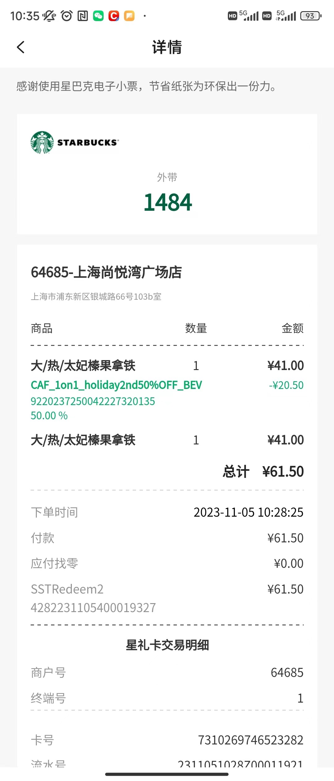334x781 pixels.
Task: Tap the red C app notification icon
Action: pos(114,16)
